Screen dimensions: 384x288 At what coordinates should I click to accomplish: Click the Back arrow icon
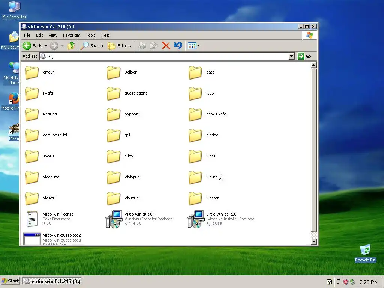(27, 46)
